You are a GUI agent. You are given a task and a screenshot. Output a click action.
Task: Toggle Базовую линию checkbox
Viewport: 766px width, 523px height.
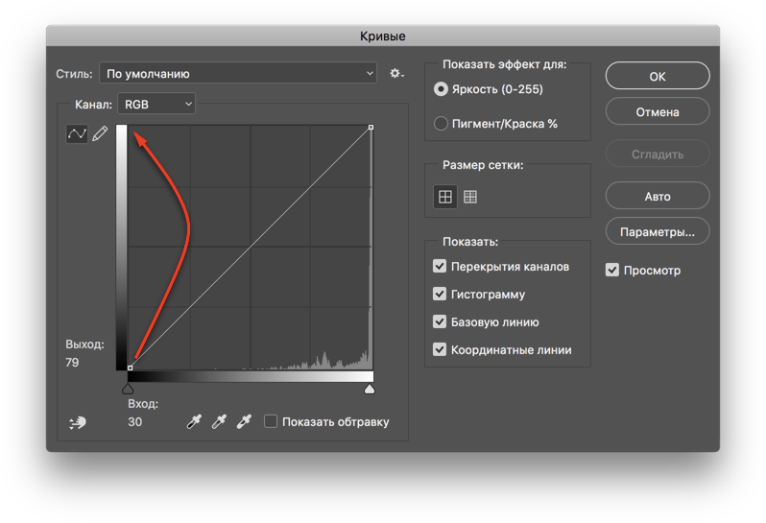coord(440,321)
